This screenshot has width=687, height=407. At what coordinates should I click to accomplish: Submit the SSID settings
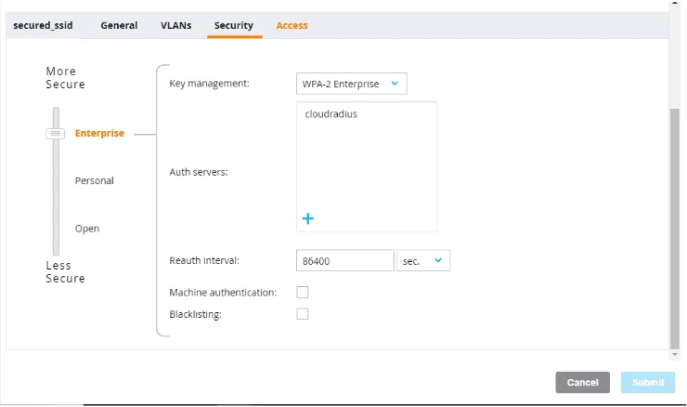coord(648,382)
